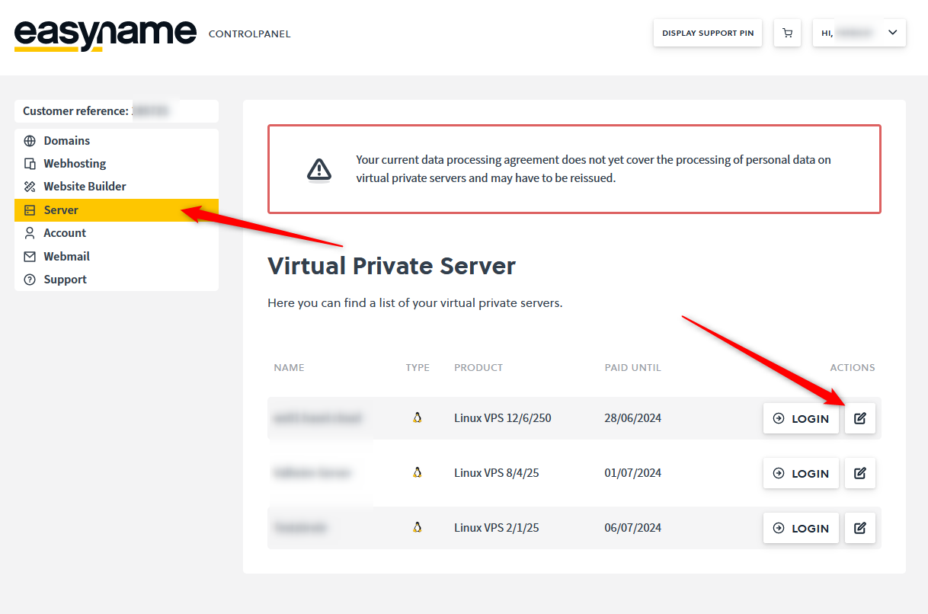This screenshot has width=928, height=614.
Task: Click Display Support PIN button
Action: coord(708,34)
